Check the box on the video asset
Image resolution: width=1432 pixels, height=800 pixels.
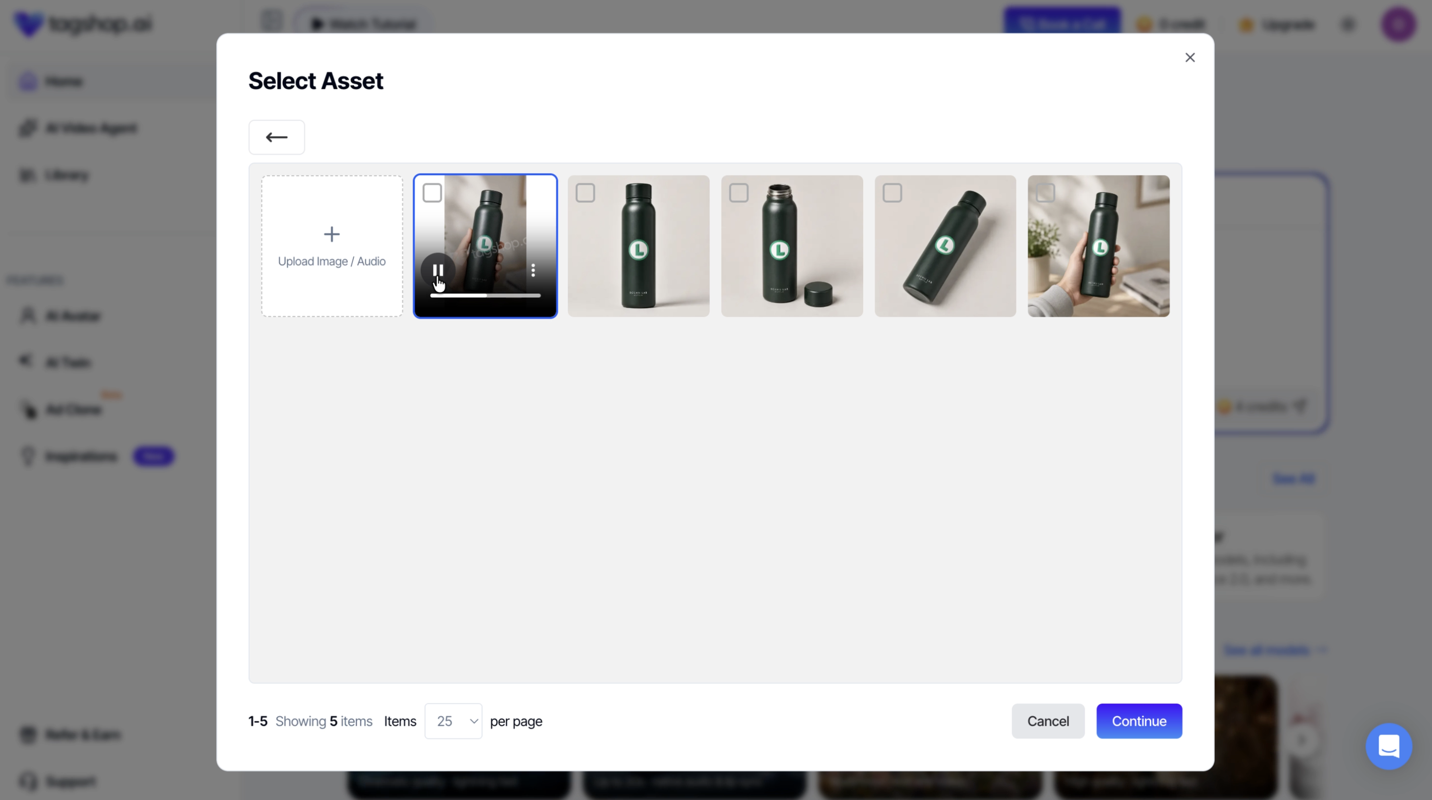432,193
